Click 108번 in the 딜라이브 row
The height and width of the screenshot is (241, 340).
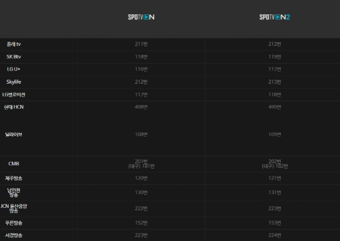tap(141, 135)
